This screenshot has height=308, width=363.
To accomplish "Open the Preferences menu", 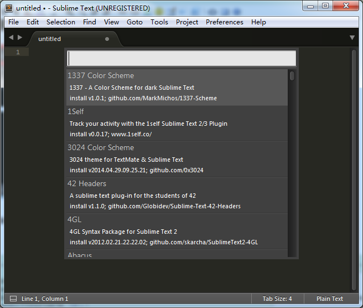I will coord(224,22).
